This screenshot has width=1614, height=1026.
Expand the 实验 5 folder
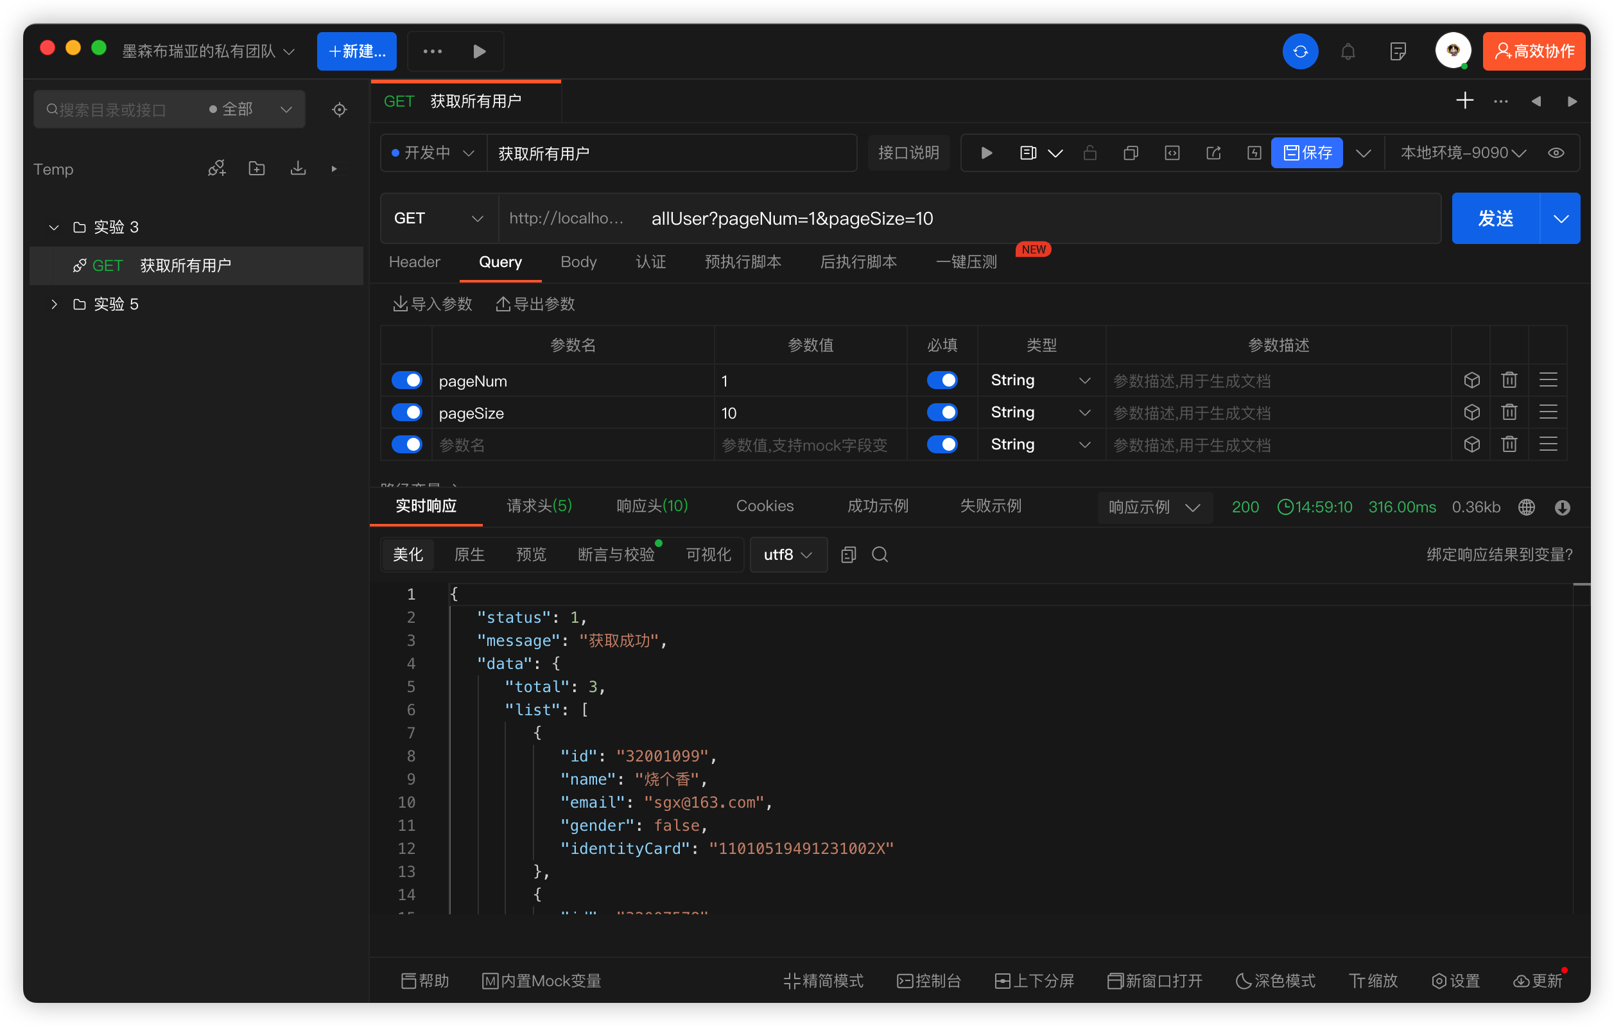click(x=54, y=304)
